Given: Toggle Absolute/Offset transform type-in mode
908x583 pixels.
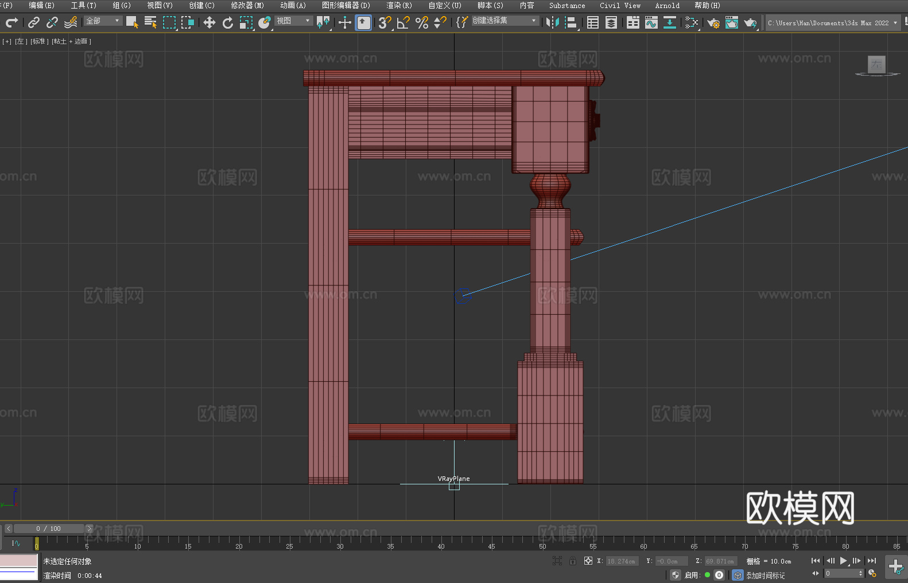Looking at the screenshot, I should coord(588,561).
